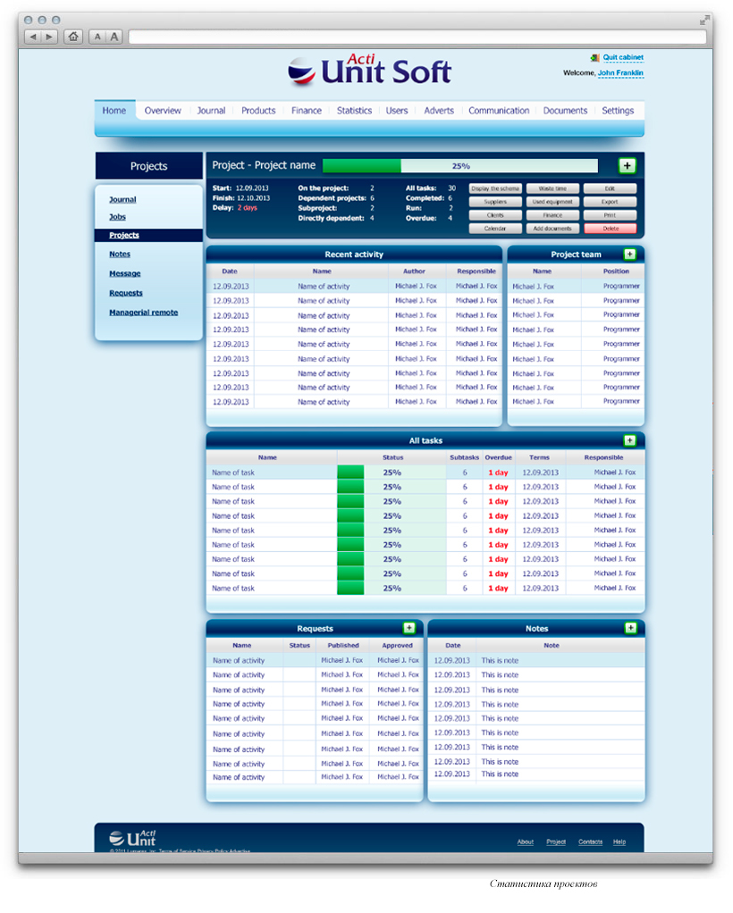
Task: Open the Project link in the footer
Action: [x=556, y=842]
